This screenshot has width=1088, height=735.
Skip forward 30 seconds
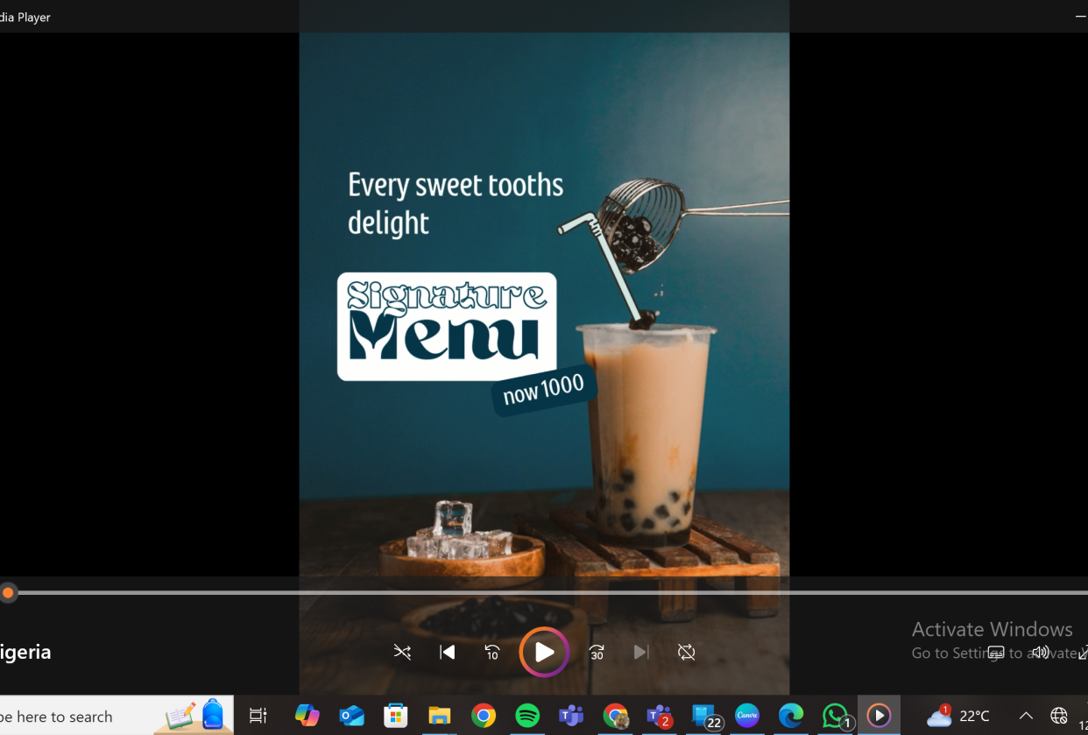tap(597, 653)
